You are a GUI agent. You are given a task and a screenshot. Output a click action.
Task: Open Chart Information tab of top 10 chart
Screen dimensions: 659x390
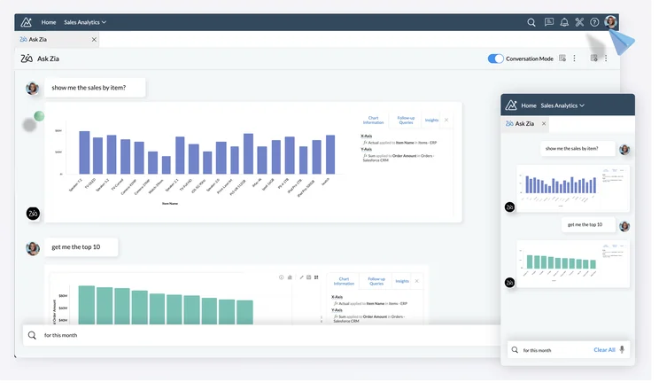pos(344,282)
